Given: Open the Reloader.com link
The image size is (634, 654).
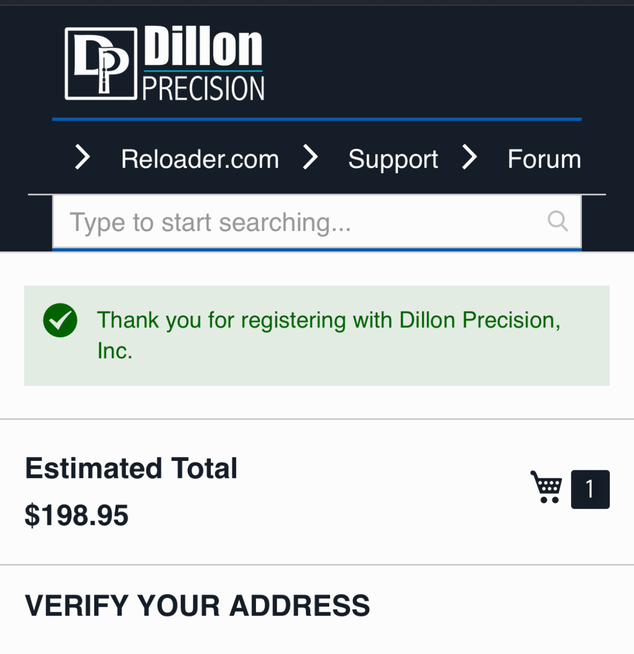Looking at the screenshot, I should (200, 159).
